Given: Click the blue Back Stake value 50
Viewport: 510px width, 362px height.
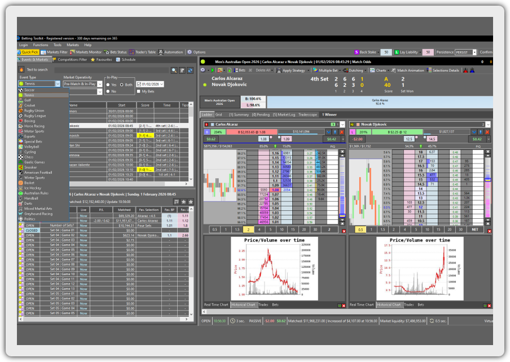Looking at the screenshot, I should 386,52.
